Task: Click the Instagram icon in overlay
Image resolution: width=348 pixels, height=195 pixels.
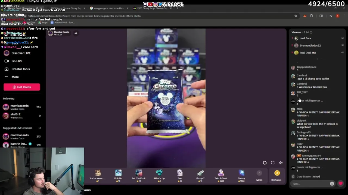Action: pyautogui.click(x=156, y=4)
